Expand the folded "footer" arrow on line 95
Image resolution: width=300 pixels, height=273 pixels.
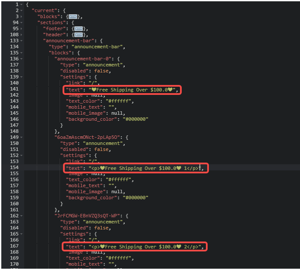point(21,28)
